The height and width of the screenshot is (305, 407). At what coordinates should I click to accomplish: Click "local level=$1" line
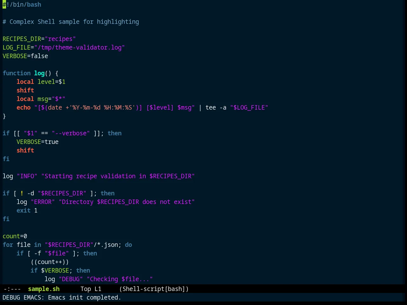41,82
